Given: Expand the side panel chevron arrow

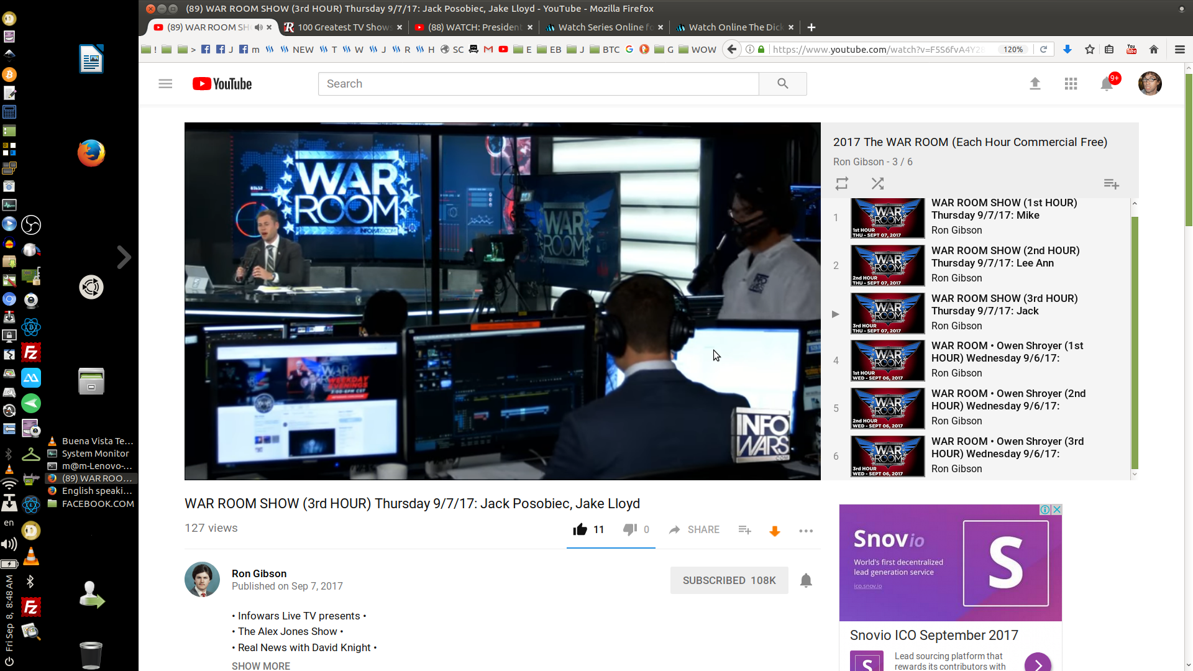Looking at the screenshot, I should (124, 257).
